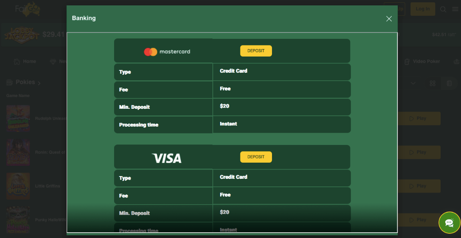The height and width of the screenshot is (238, 461).
Task: Expand the Pokies category chevron
Action: 39,83
